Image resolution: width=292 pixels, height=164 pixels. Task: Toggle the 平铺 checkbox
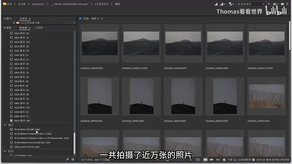coord(224,160)
